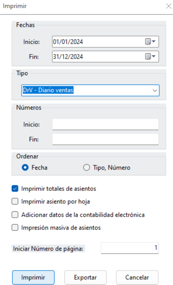
Task: Select the DrV - Diario ventas combo text
Action: tap(48, 90)
